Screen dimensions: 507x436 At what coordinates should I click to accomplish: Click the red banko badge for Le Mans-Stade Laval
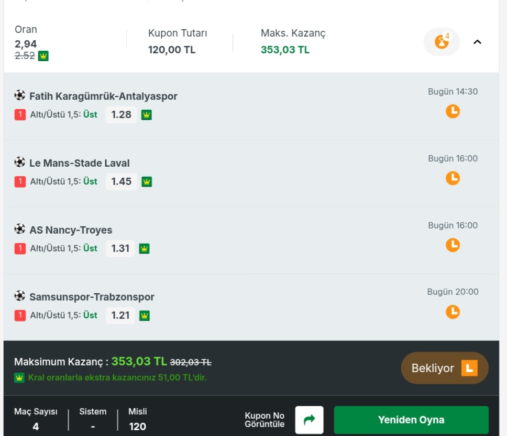click(20, 182)
